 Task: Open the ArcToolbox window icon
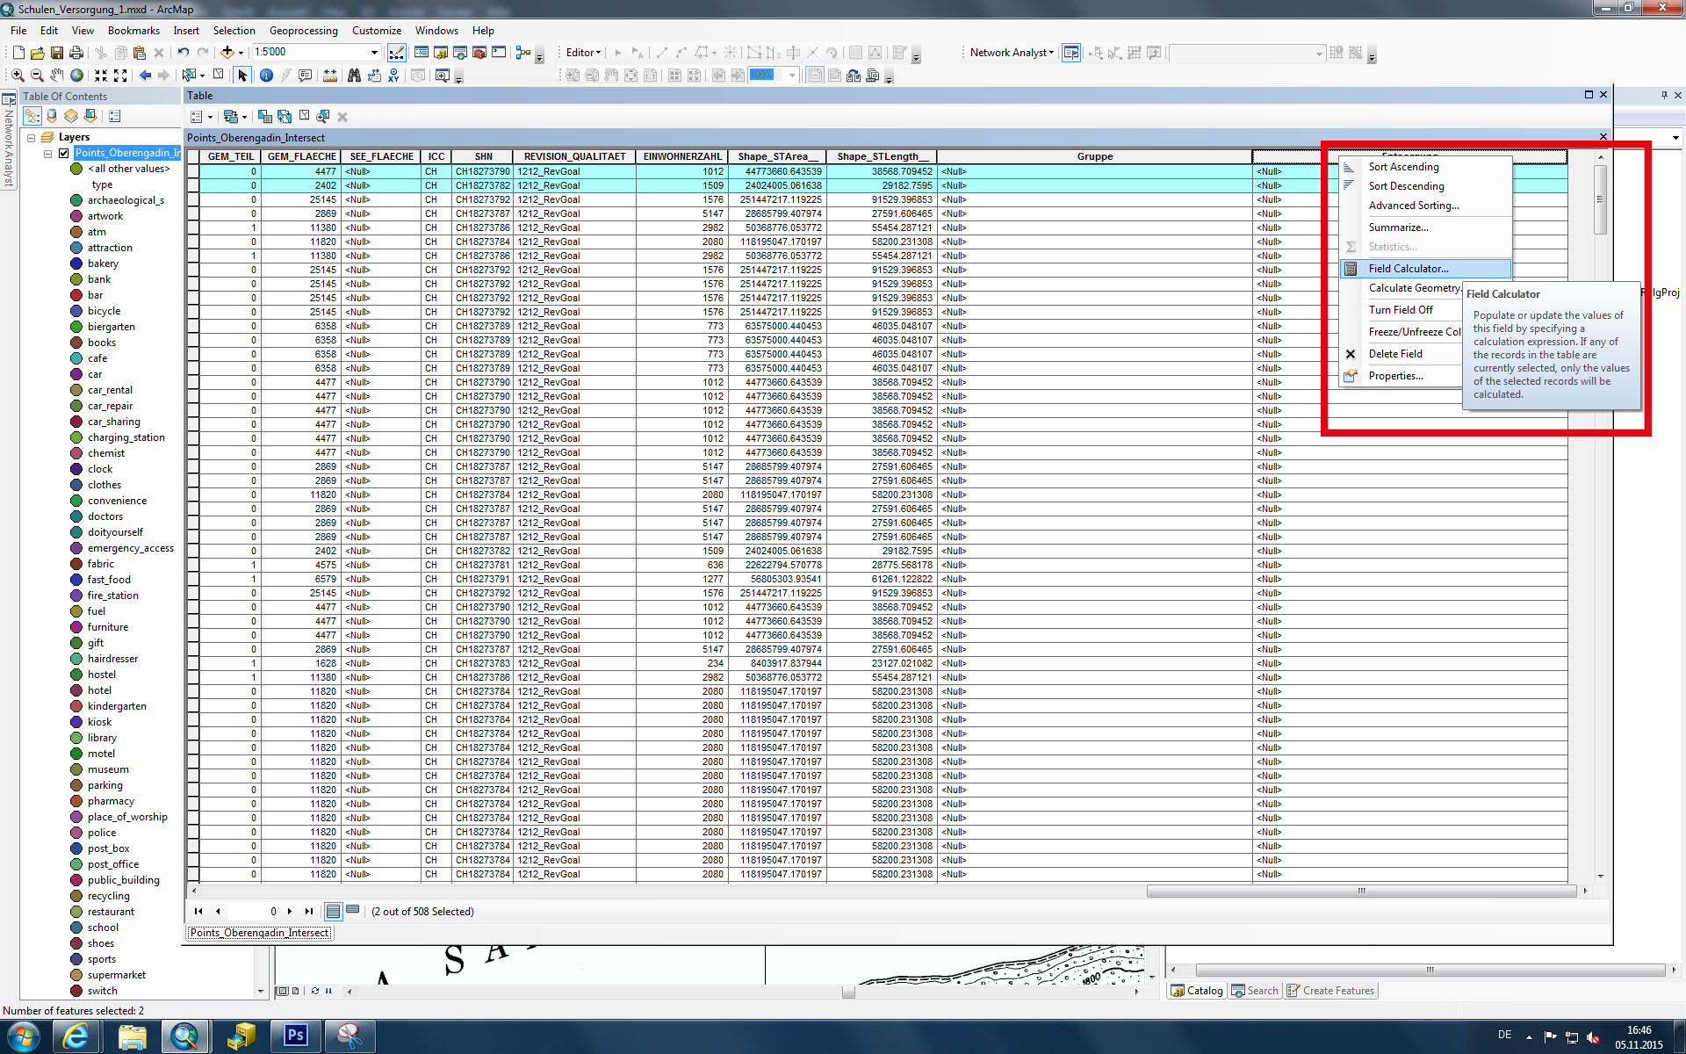[x=479, y=53]
